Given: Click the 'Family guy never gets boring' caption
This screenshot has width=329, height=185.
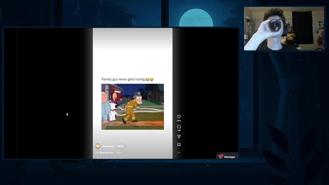Looking at the screenshot, I should (127, 79).
